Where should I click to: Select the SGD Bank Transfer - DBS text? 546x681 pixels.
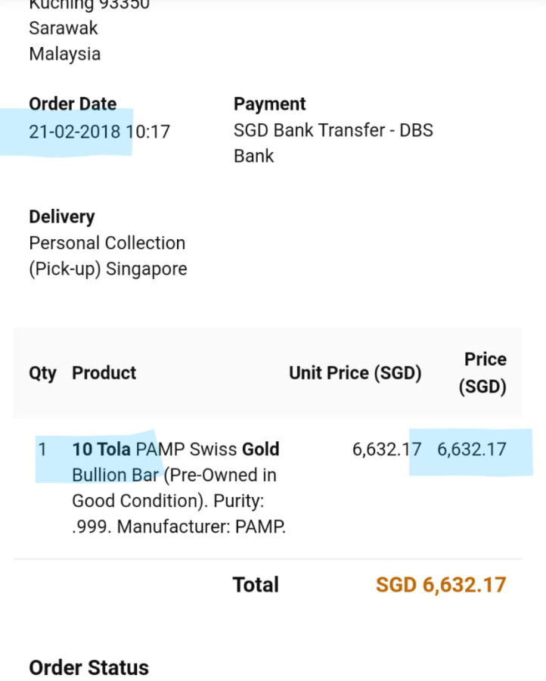point(333,130)
